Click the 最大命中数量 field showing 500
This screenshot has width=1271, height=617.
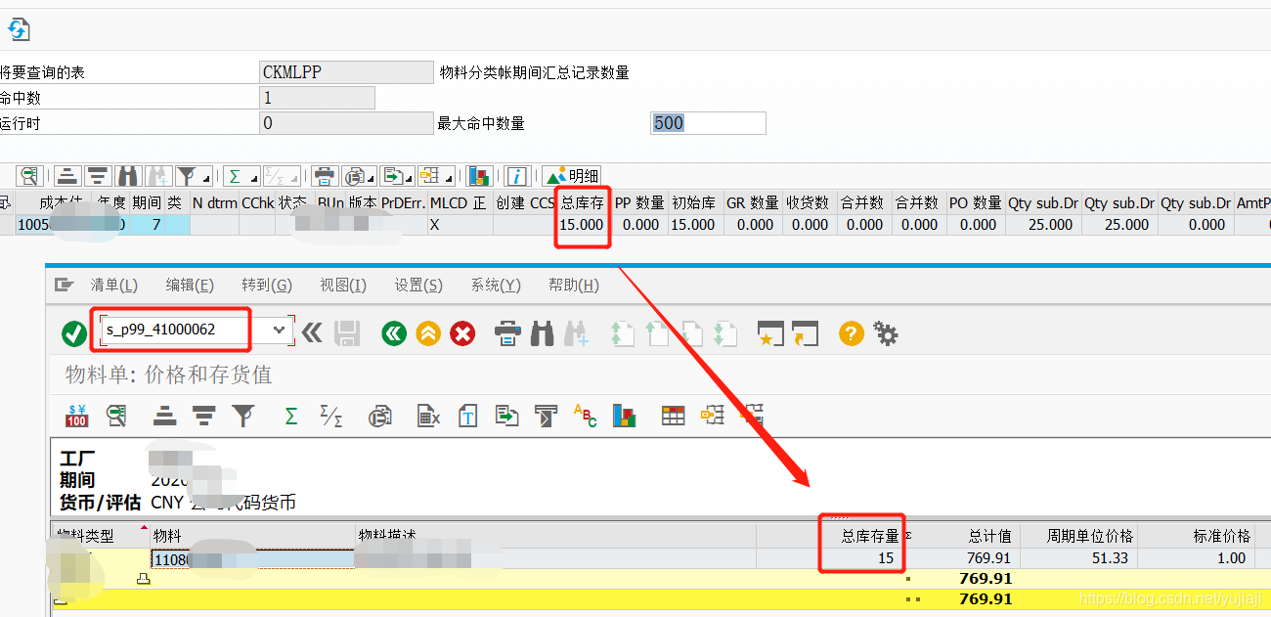708,123
